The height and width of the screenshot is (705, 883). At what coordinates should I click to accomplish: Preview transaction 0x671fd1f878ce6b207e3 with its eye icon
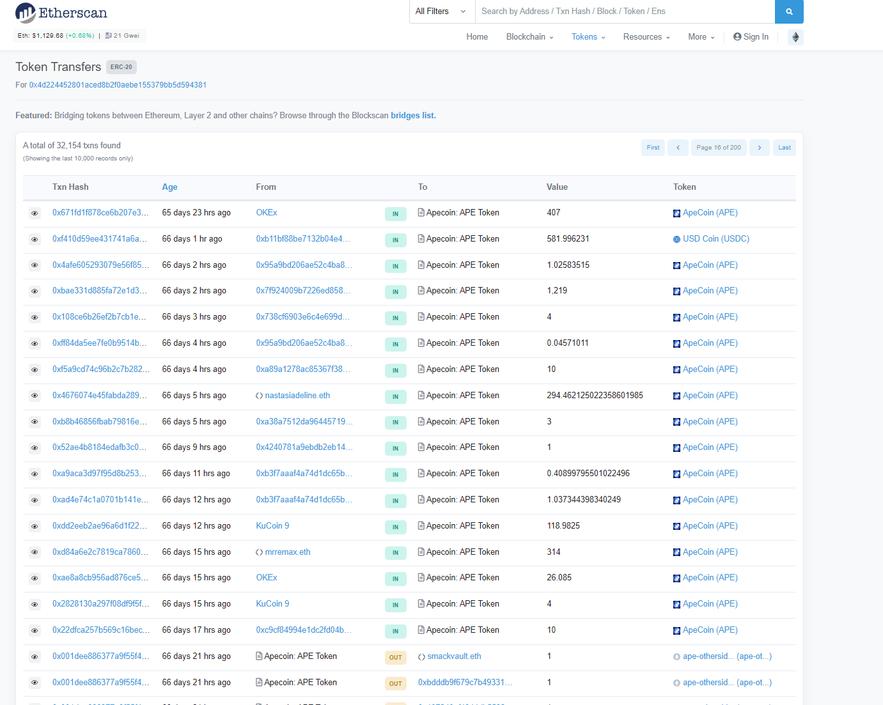coord(35,213)
